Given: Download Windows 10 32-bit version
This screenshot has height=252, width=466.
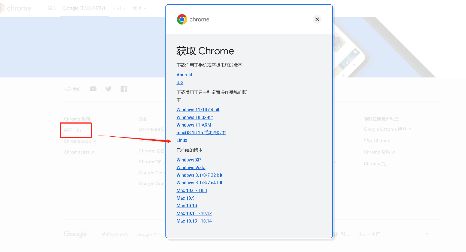Looking at the screenshot, I should click(x=195, y=117).
